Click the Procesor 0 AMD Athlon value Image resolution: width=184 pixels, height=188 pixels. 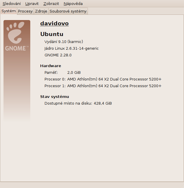114,79
